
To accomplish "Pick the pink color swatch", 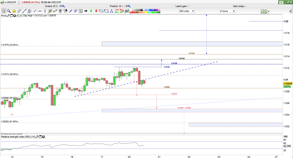I will [159, 10].
